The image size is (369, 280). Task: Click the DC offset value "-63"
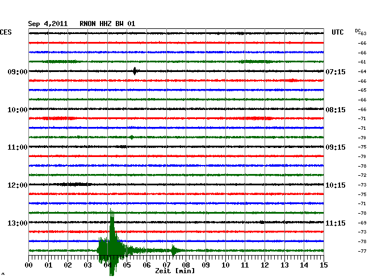point(363,33)
